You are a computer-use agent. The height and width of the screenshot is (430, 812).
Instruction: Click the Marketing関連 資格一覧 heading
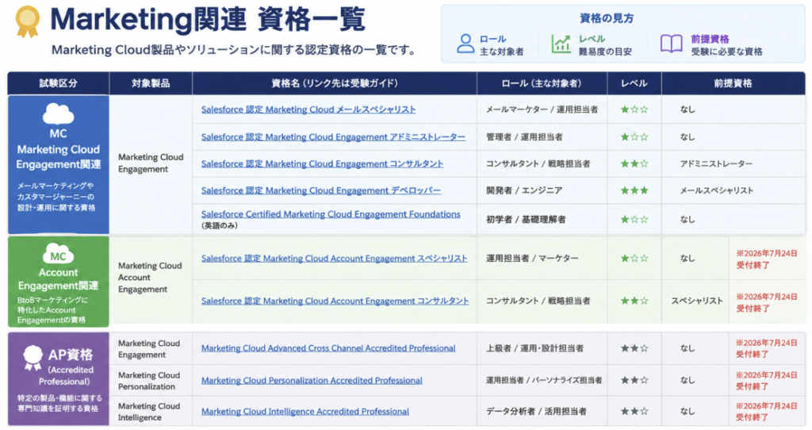(208, 19)
